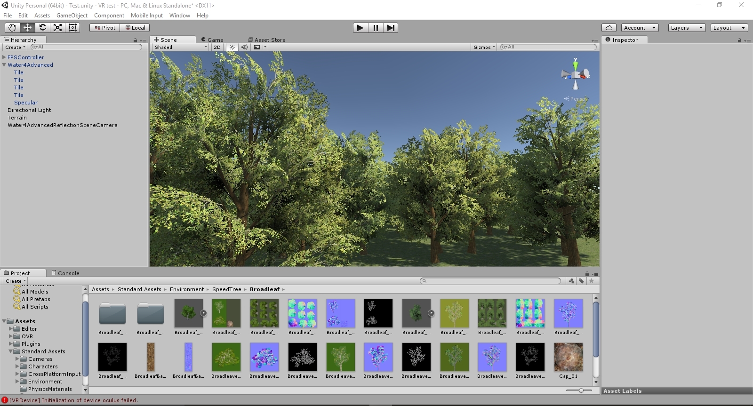Toggle Pivot/Center handle position
This screenshot has width=753, height=406.
pyautogui.click(x=105, y=28)
